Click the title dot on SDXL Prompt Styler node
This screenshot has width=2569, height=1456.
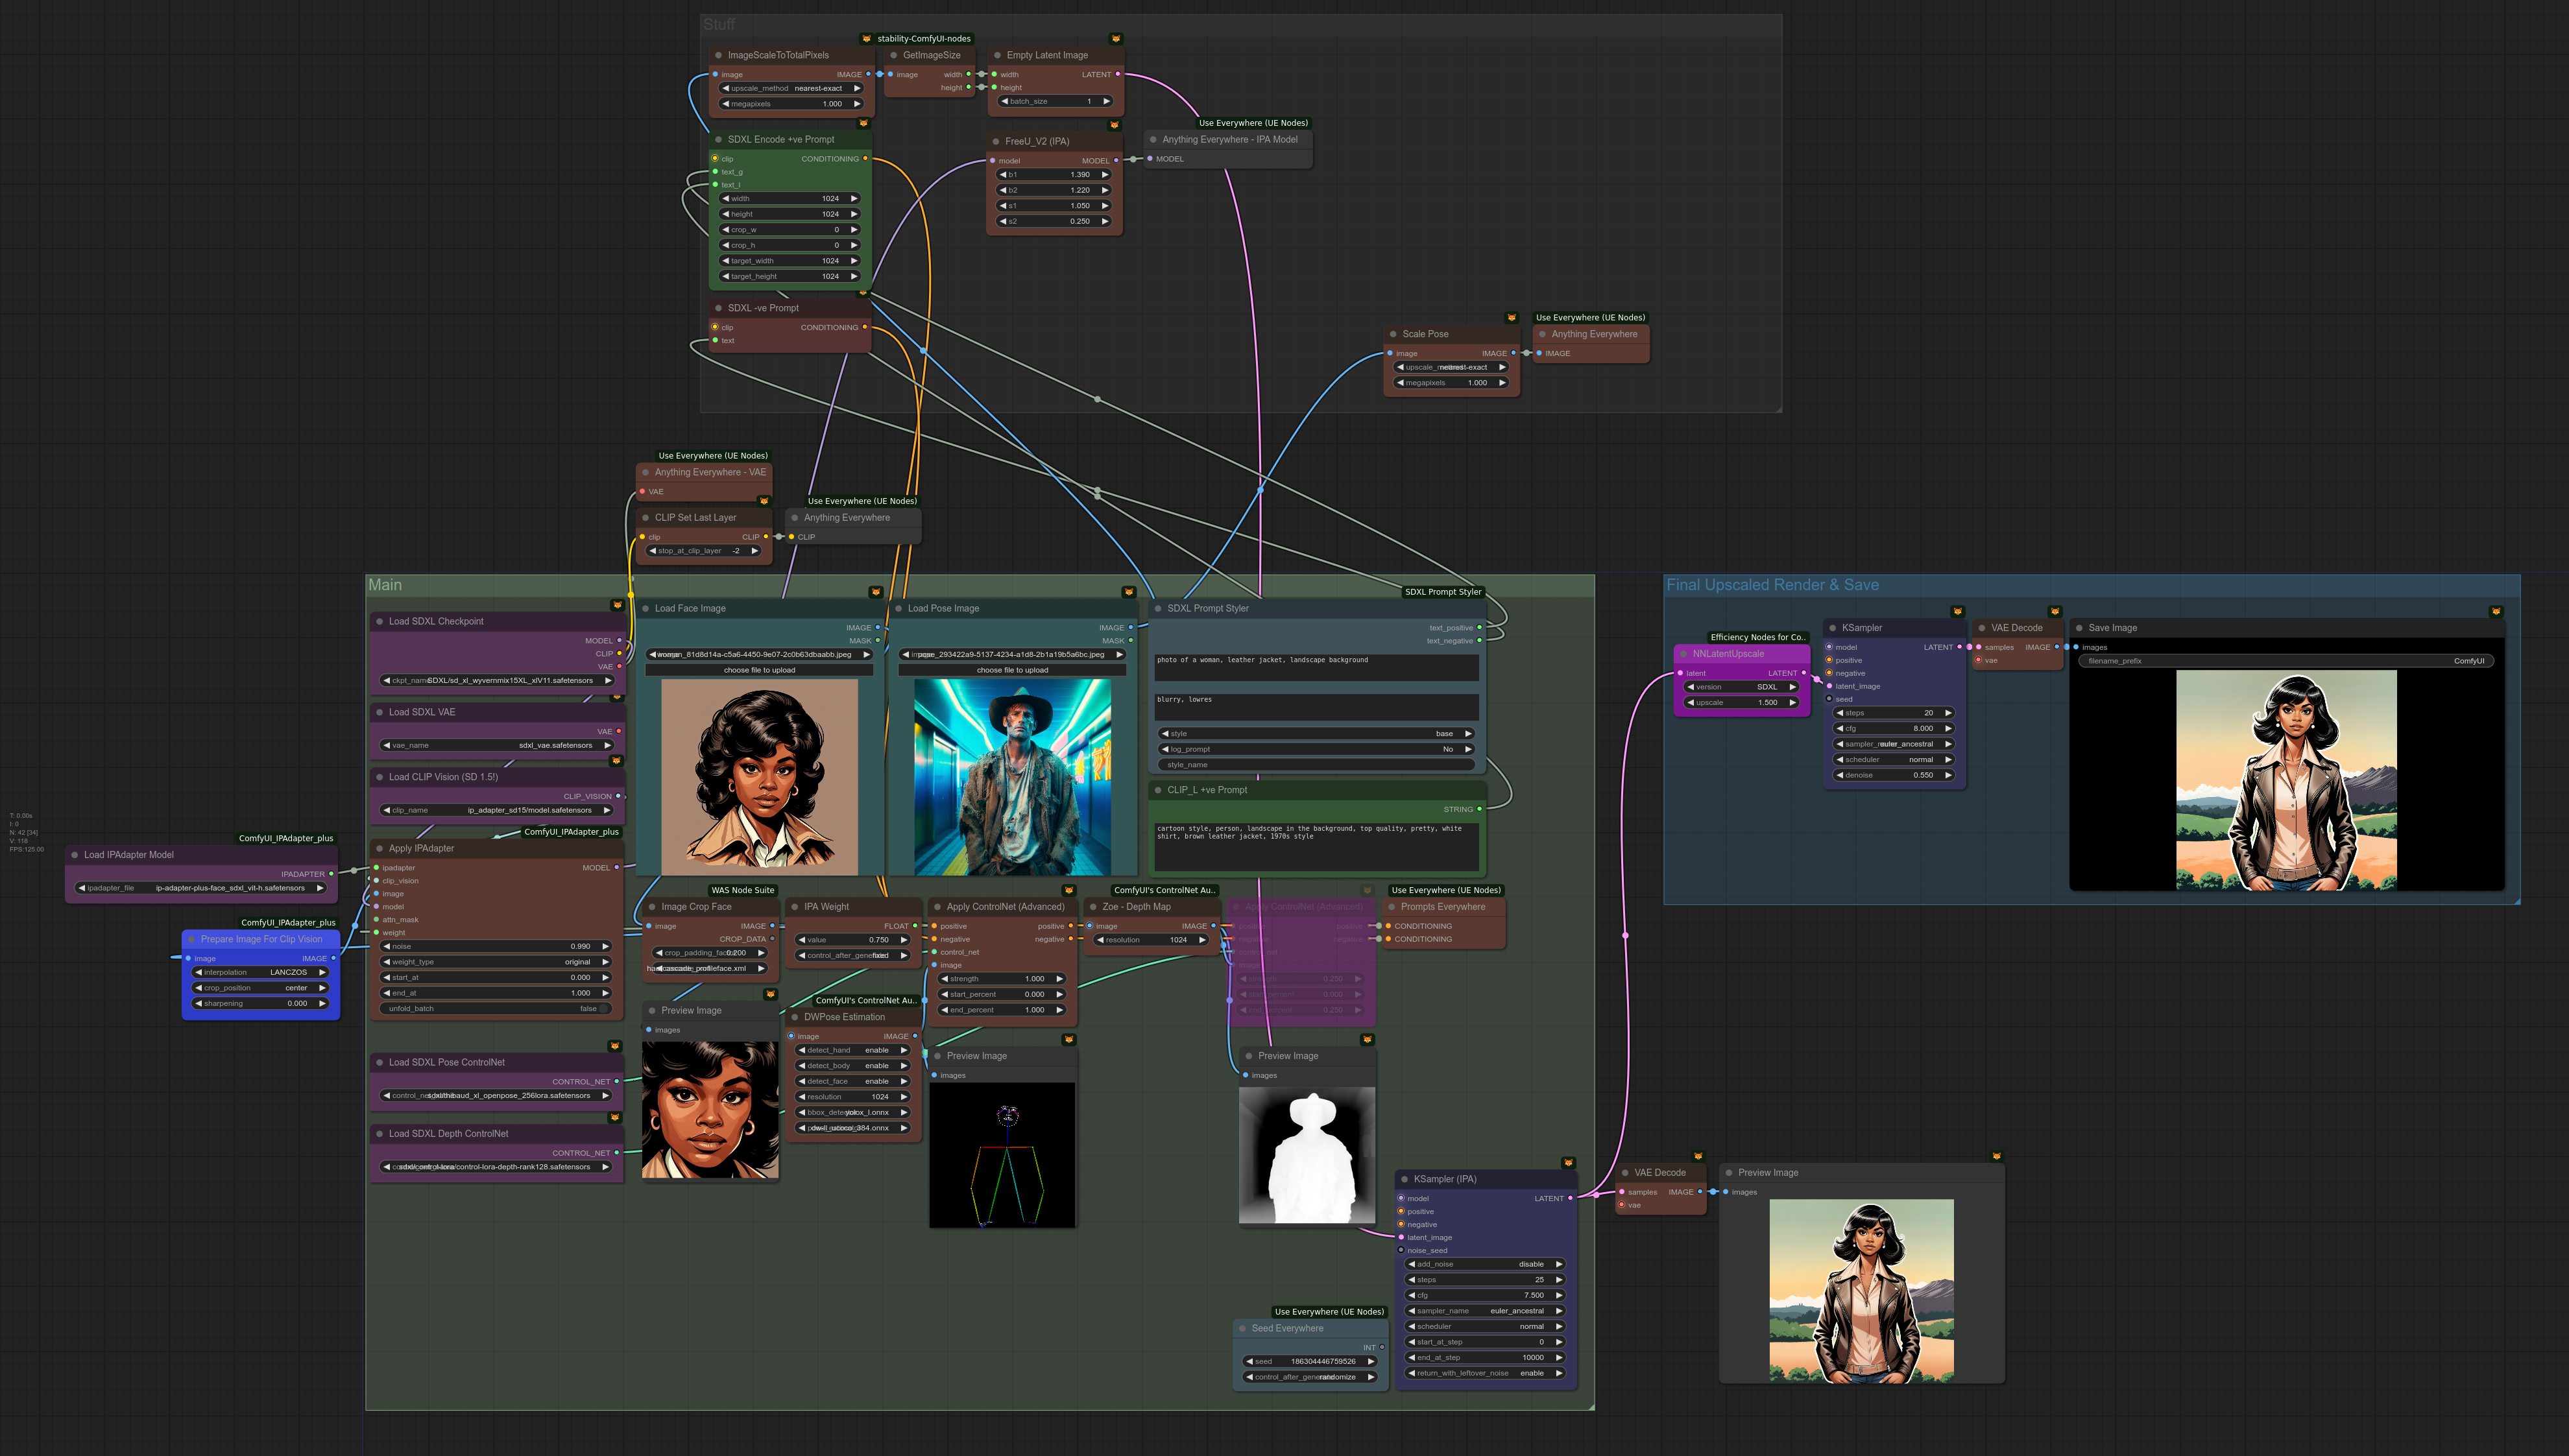coord(1158,608)
